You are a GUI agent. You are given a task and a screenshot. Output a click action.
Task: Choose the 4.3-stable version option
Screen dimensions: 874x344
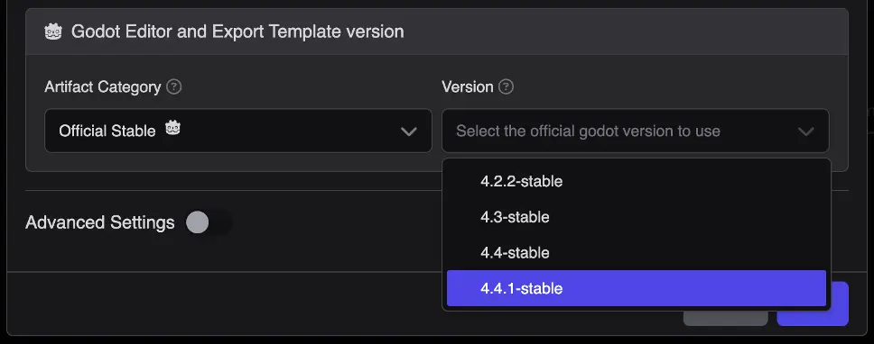[x=636, y=217]
